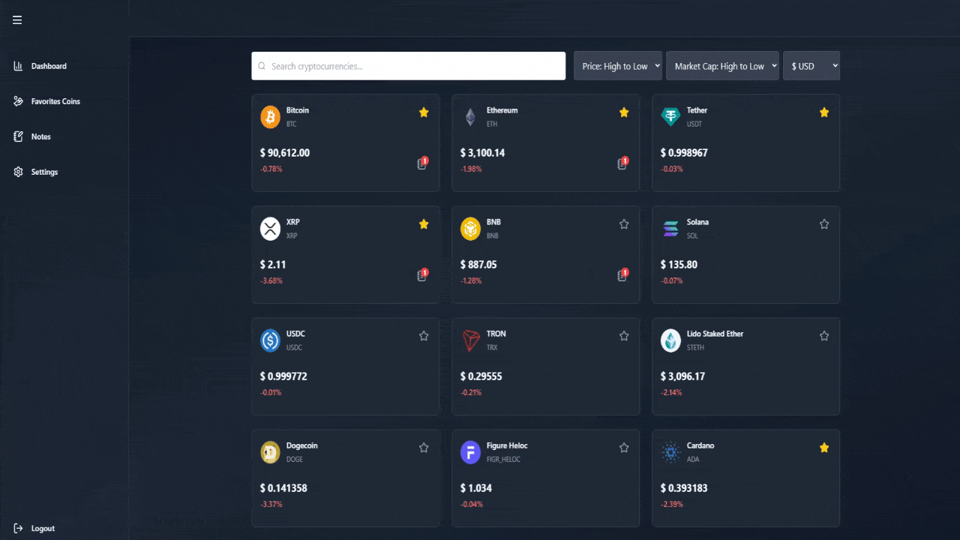This screenshot has height=540, width=960.
Task: Open the USD currency selector
Action: 811,65
